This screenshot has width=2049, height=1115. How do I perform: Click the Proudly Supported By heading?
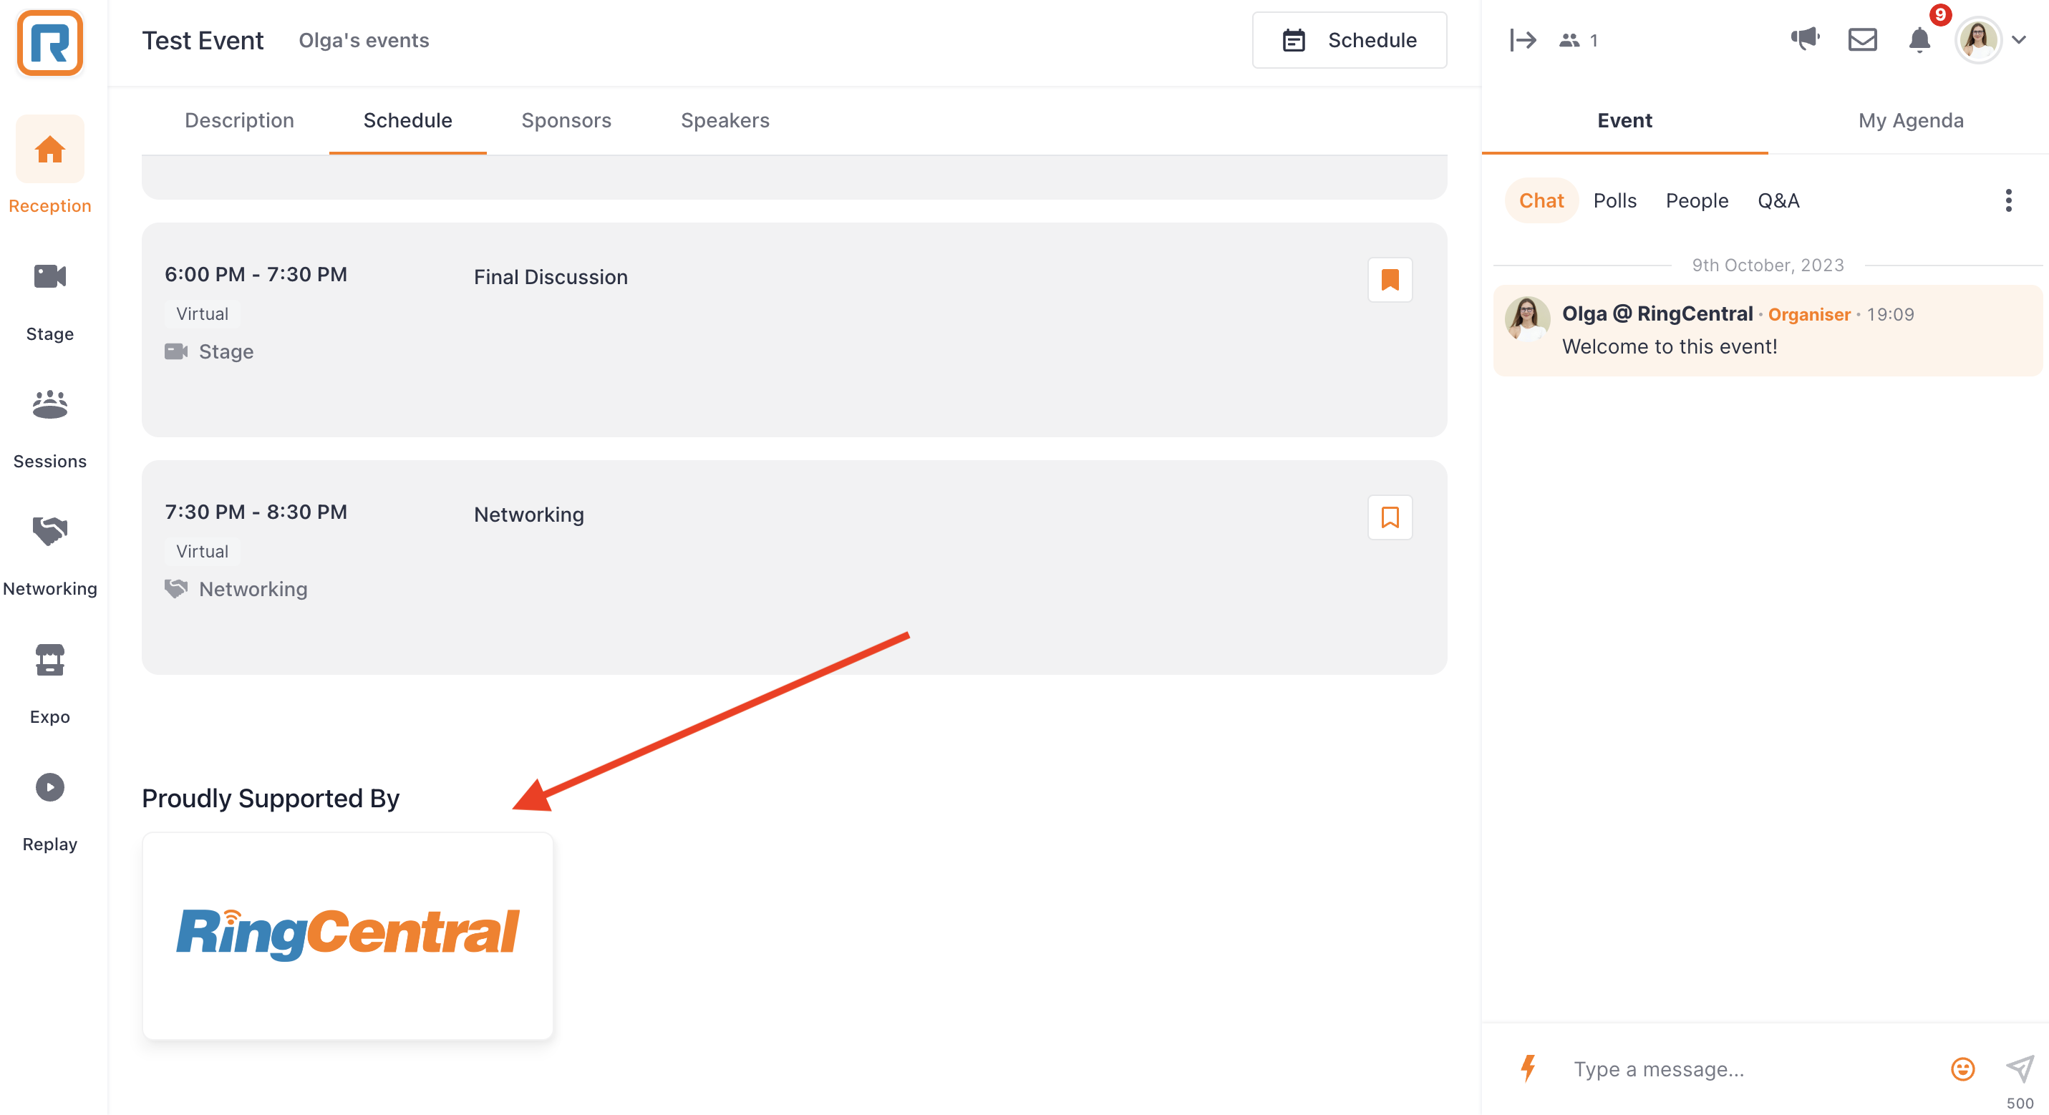271,799
